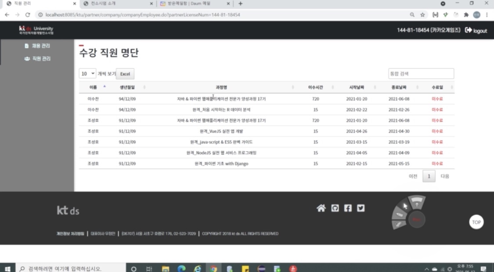Click the footer home icon
Screen dimensions: 494x272
tap(321, 208)
